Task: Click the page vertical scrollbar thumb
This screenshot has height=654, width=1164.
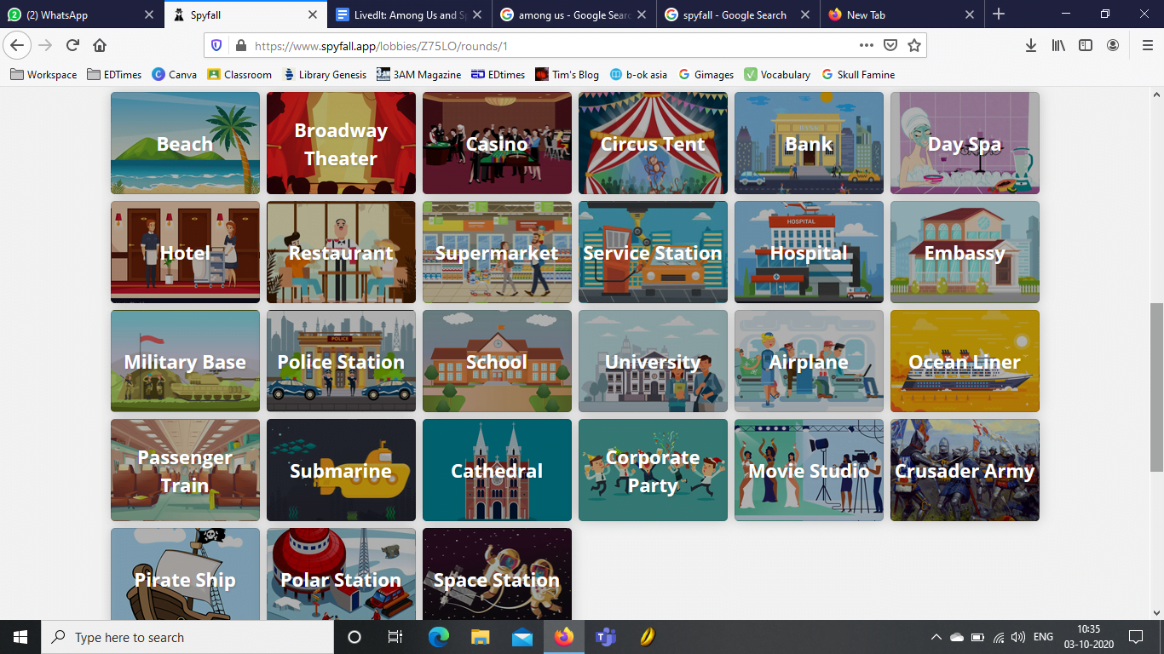Action: 1156,387
